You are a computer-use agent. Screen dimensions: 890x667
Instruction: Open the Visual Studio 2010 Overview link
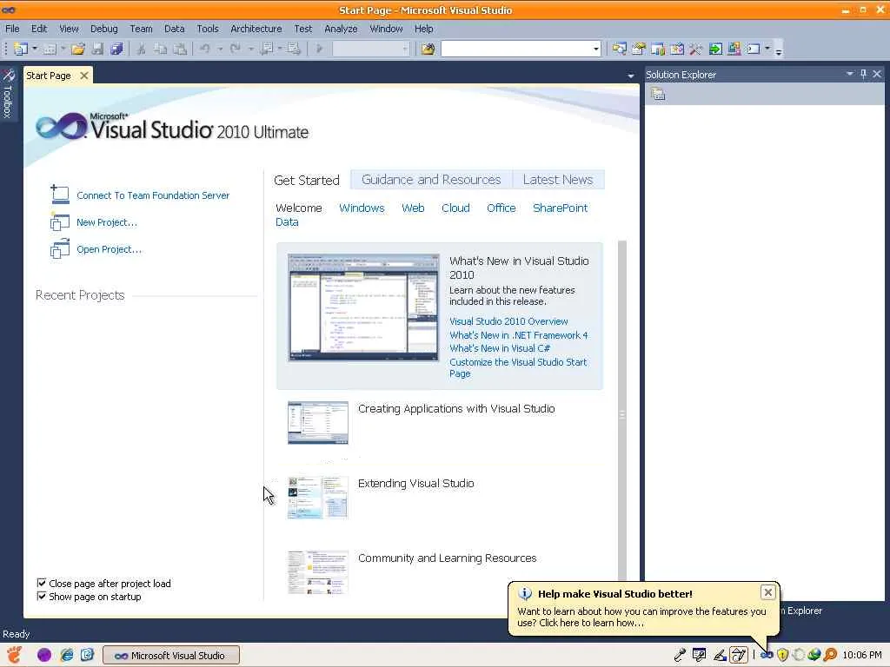coord(508,321)
